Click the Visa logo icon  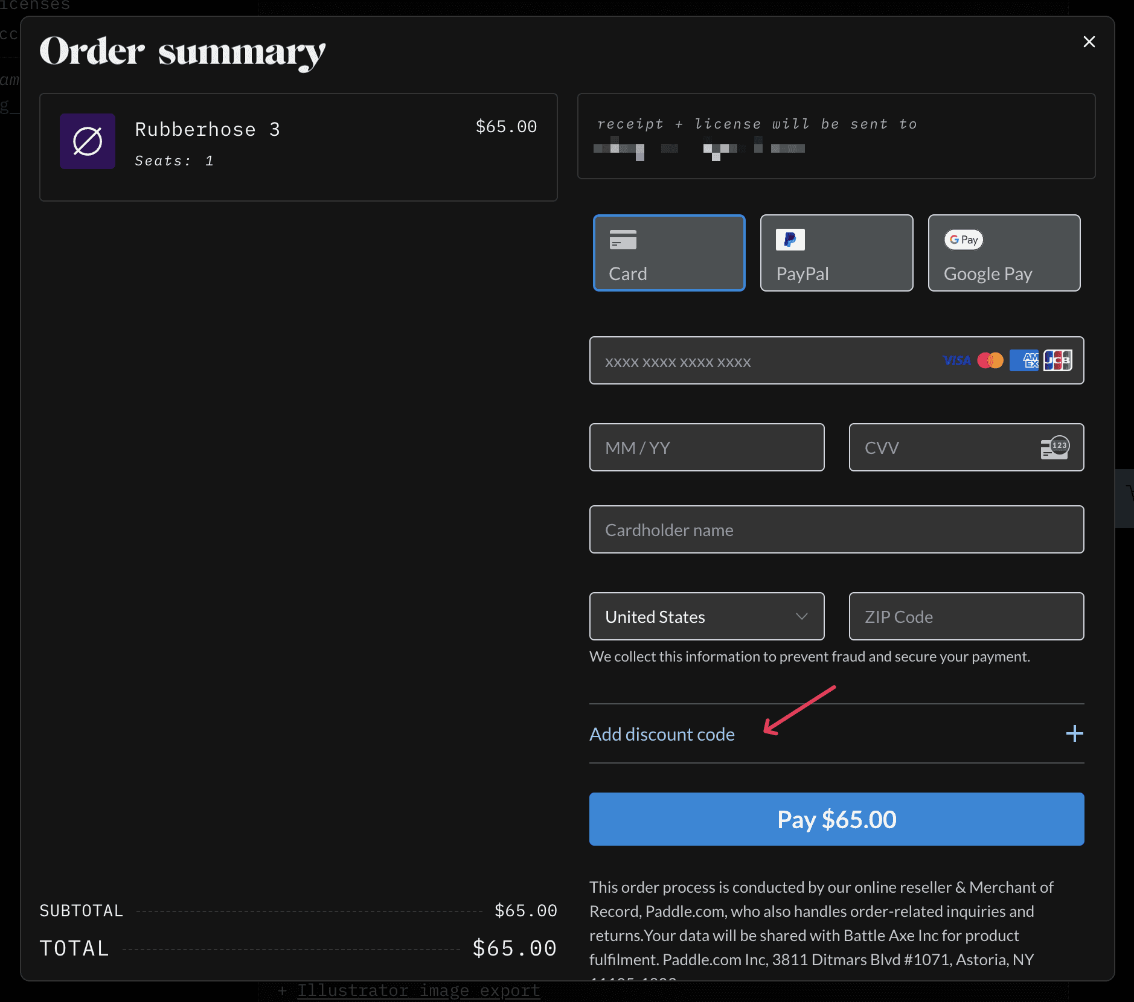pyautogui.click(x=958, y=360)
